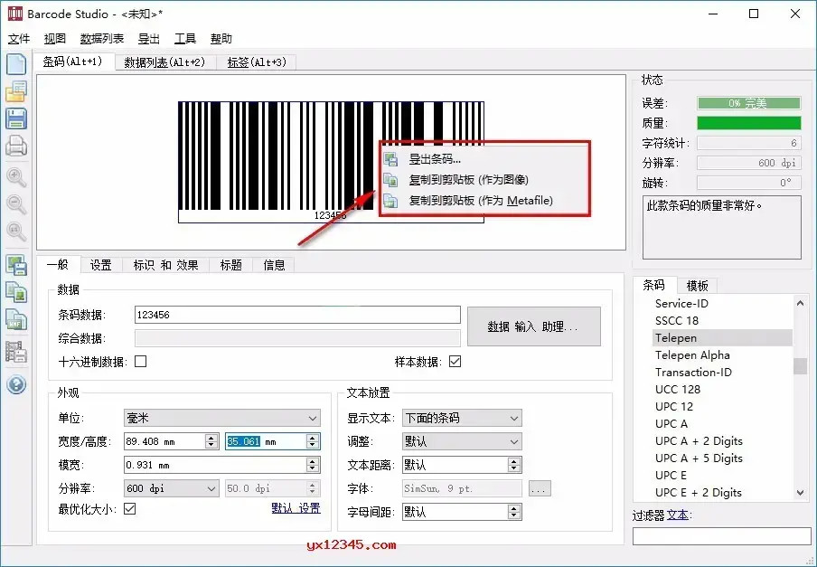Uncheck 样本数据 checkbox
Viewport: 817px width, 567px height.
point(455,361)
